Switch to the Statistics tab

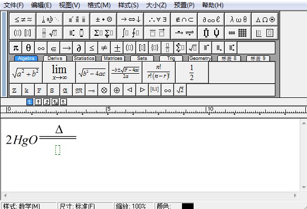point(84,58)
